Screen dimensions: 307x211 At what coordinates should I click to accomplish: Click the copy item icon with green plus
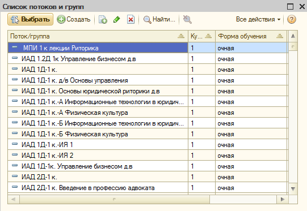[103, 20]
